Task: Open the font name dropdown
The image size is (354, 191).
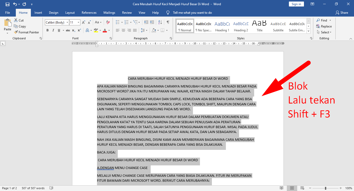Action: pos(67,23)
